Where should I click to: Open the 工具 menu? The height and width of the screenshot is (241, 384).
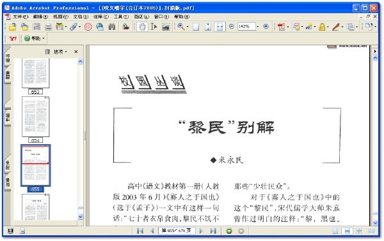click(121, 17)
